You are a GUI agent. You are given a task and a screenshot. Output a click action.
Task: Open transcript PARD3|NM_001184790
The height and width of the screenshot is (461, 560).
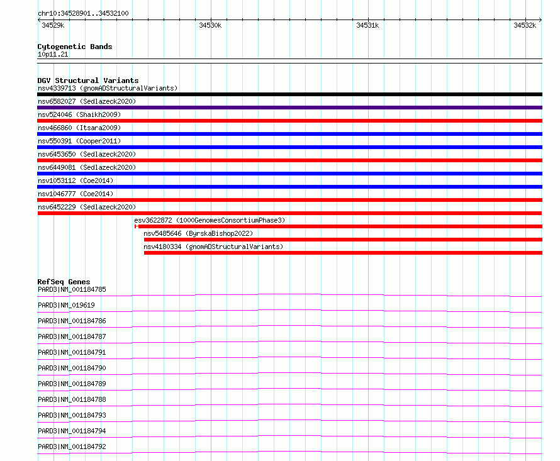[x=72, y=368]
